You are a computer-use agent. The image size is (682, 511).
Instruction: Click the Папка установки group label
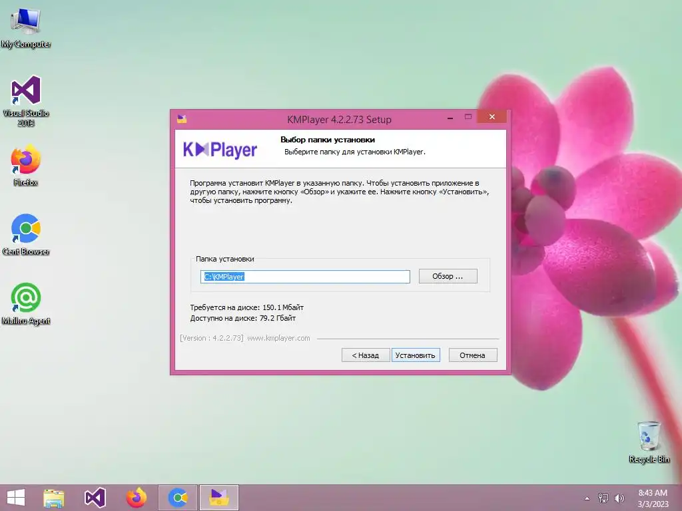point(225,259)
